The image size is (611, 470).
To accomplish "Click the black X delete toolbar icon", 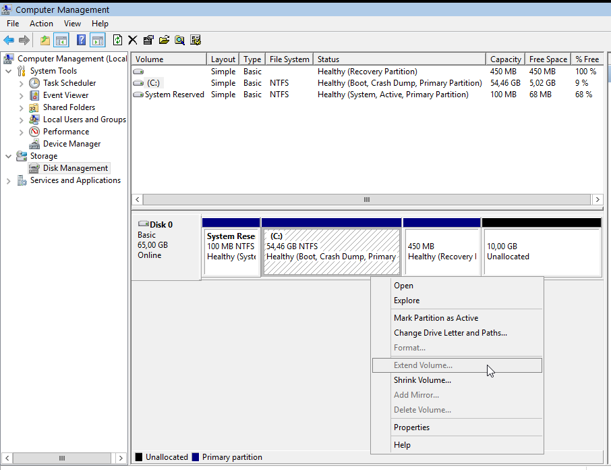I will pyautogui.click(x=133, y=41).
